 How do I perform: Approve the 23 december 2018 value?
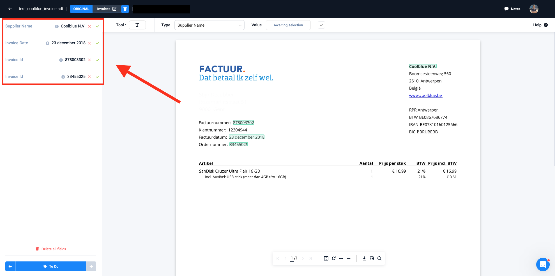pyautogui.click(x=98, y=43)
